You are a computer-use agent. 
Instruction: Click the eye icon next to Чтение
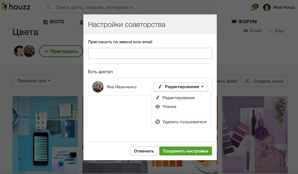[x=158, y=107]
